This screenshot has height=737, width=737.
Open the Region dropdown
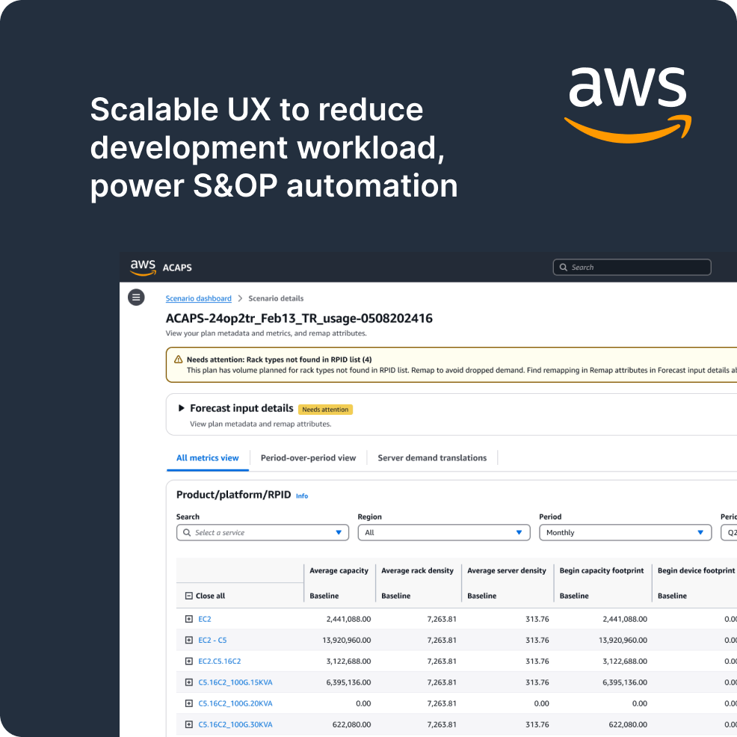pyautogui.click(x=444, y=532)
